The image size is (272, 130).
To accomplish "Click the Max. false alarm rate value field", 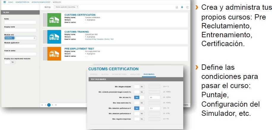I will (154, 103).
